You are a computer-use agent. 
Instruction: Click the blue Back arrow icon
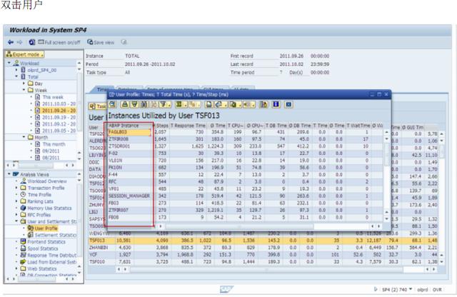[11, 42]
